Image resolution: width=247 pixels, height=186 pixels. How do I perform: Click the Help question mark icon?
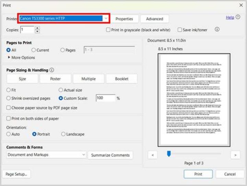pos(238,17)
